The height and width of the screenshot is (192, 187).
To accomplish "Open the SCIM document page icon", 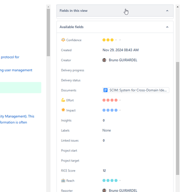I will coord(105,90).
